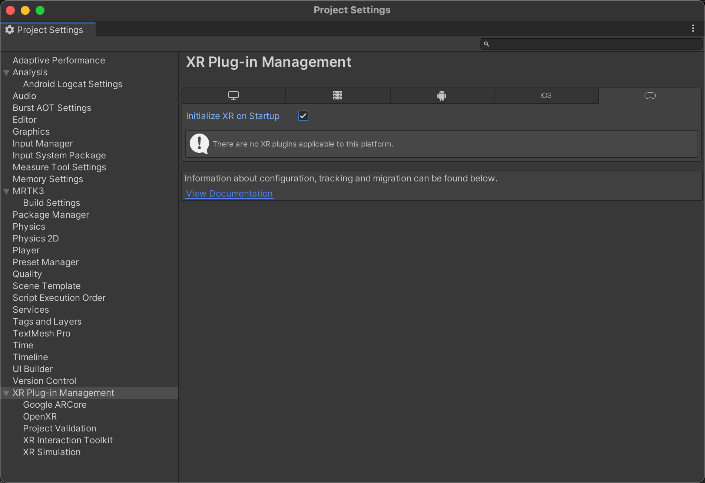Collapse the Analysis settings group
Image resolution: width=705 pixels, height=483 pixels.
6,73
